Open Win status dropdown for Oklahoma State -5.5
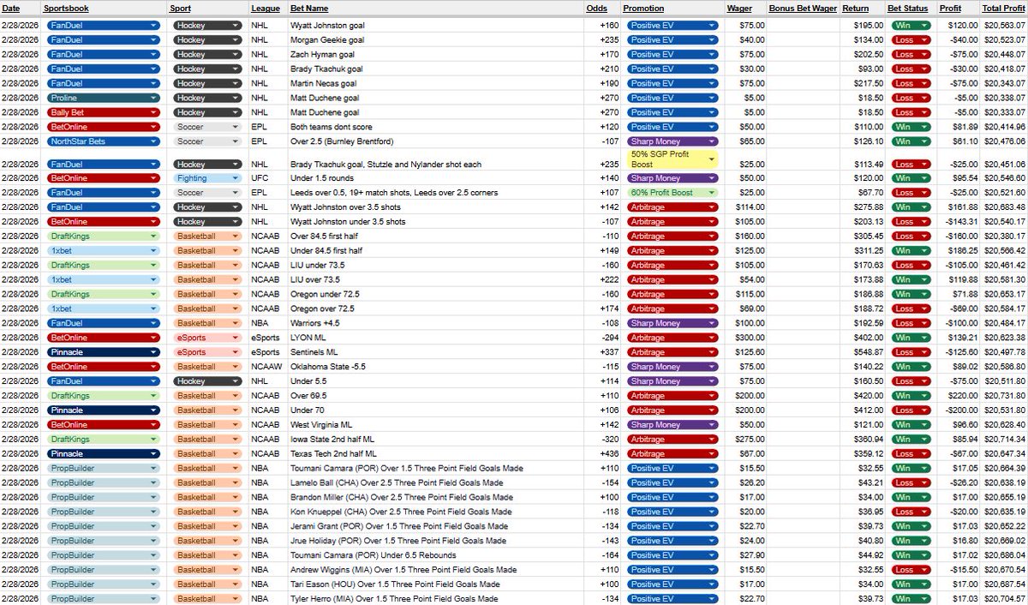The width and height of the screenshot is (1028, 605). coord(911,367)
